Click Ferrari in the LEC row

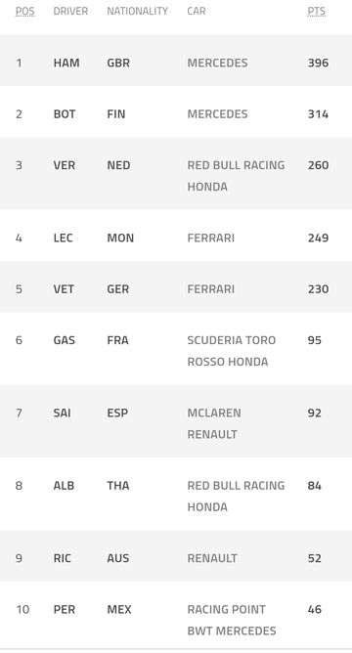tap(211, 238)
